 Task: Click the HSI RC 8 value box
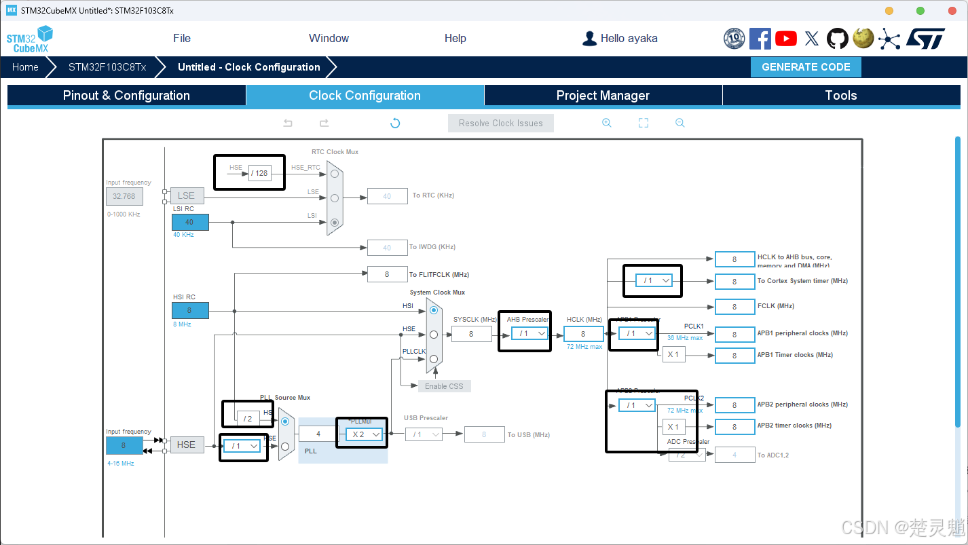coord(190,310)
